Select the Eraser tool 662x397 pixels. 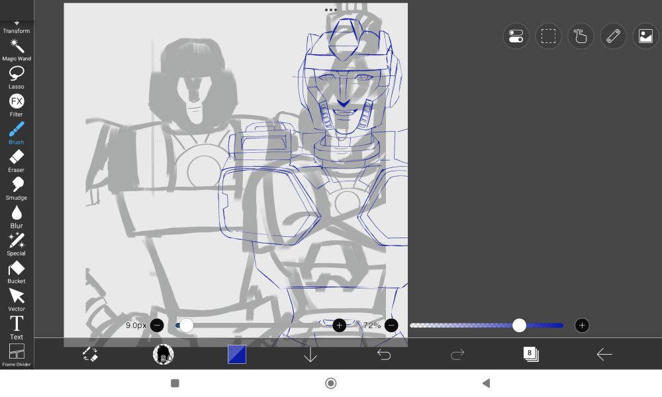(17, 161)
